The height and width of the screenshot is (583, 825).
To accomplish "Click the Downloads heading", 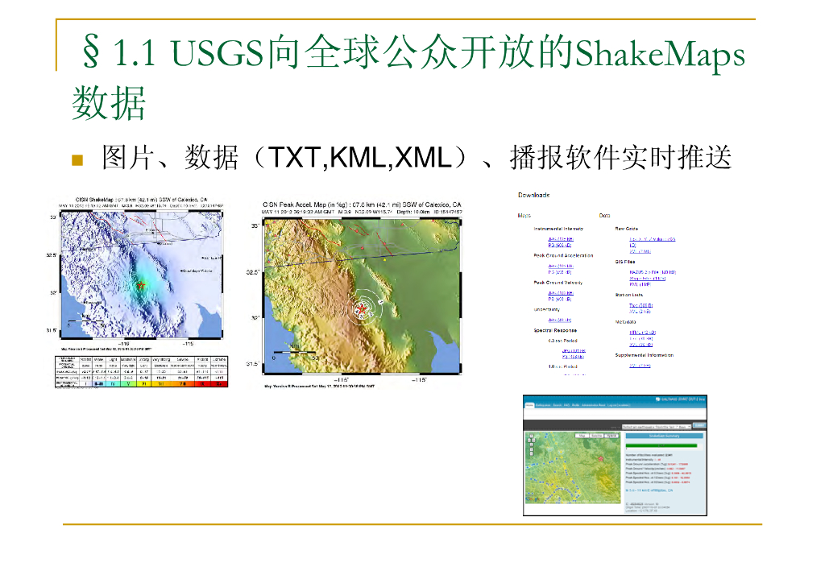I will pos(534,195).
